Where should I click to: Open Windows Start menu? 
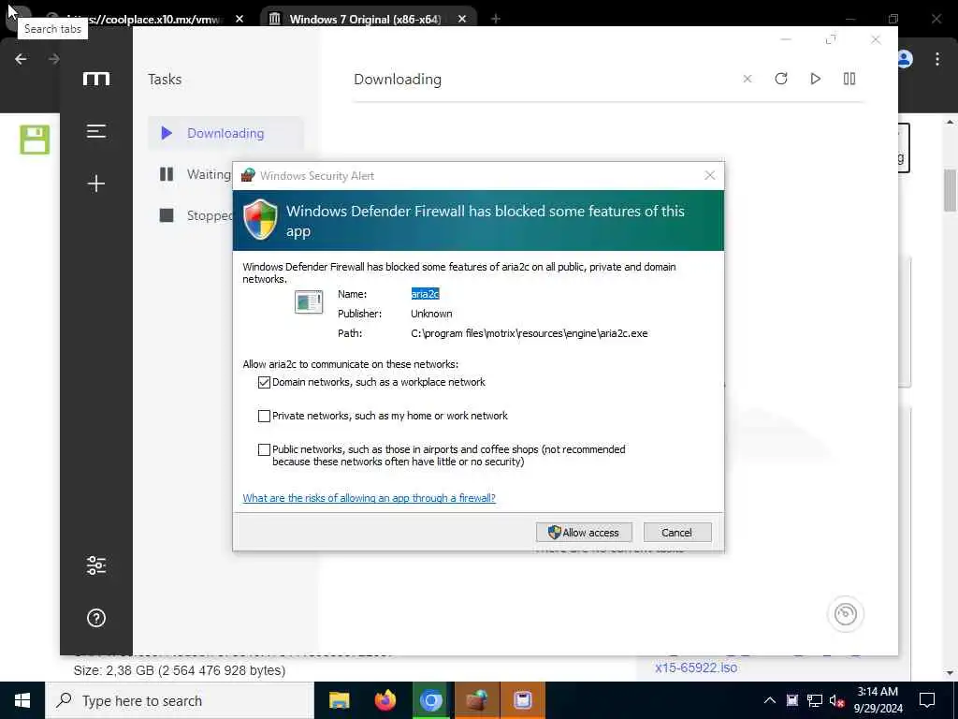pos(22,700)
